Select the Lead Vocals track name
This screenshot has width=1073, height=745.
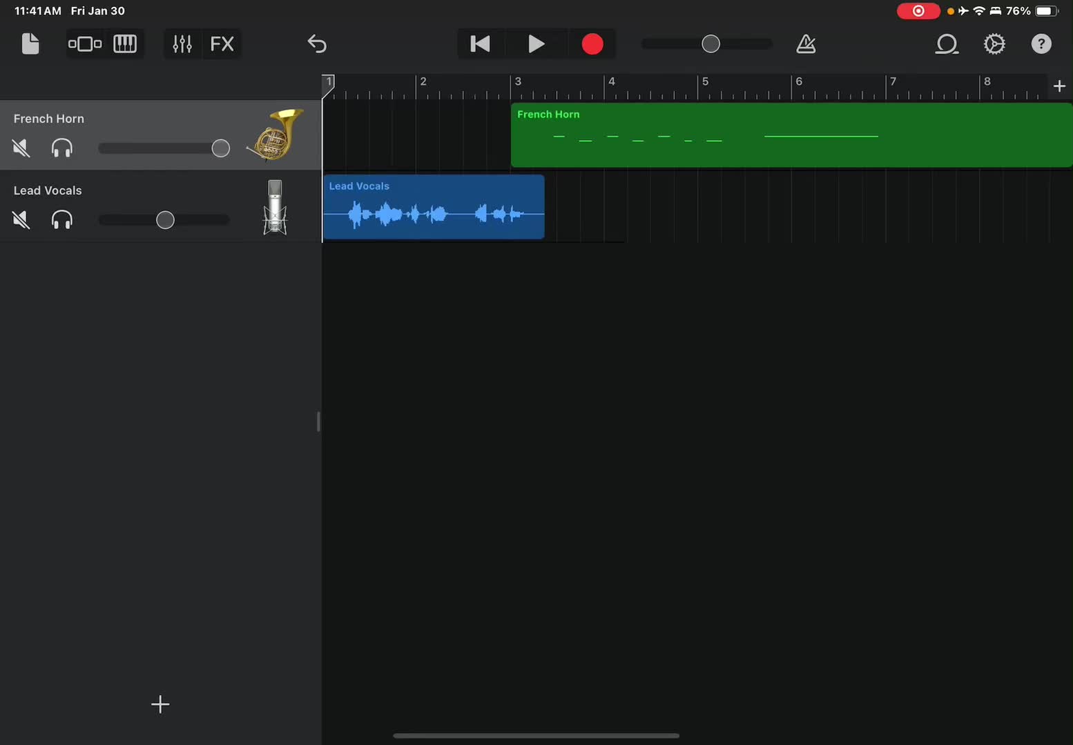(x=48, y=190)
